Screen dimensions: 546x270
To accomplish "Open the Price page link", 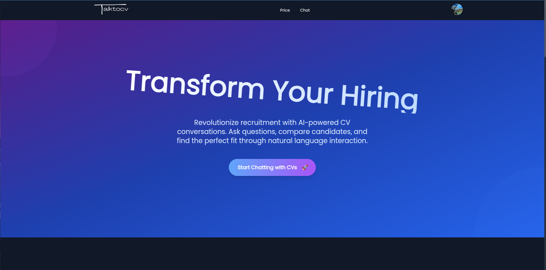I will click(x=285, y=10).
